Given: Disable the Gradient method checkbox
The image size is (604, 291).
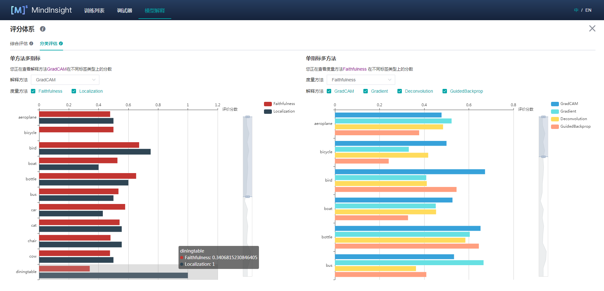Looking at the screenshot, I should point(366,91).
